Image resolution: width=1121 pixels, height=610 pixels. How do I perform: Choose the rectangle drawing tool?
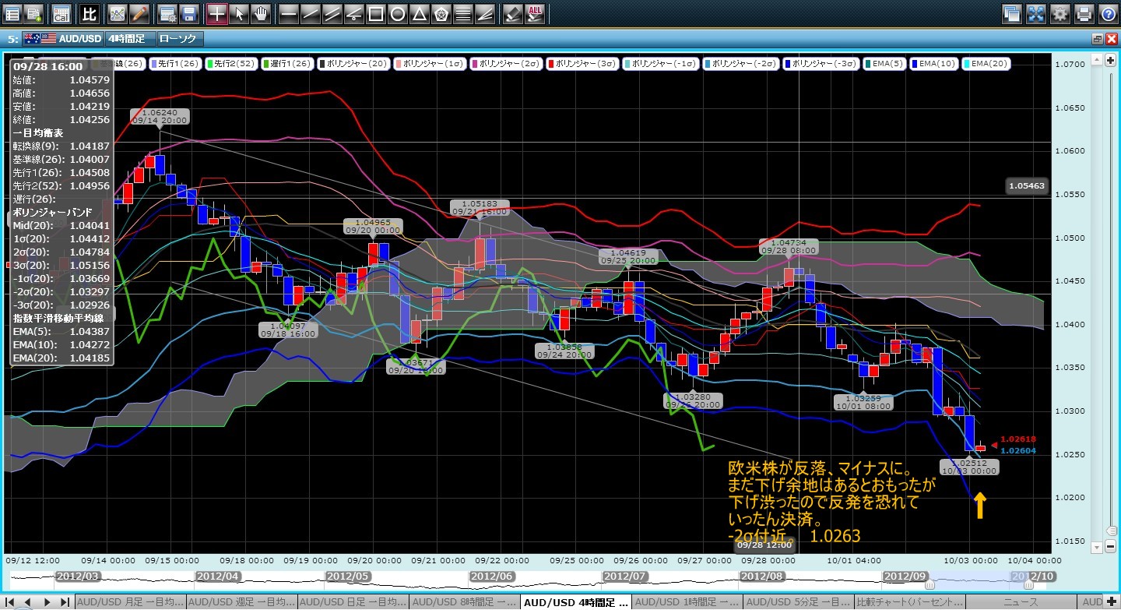[375, 13]
